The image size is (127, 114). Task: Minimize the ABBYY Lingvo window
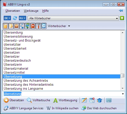pyautogui.click(x=106, y=5)
